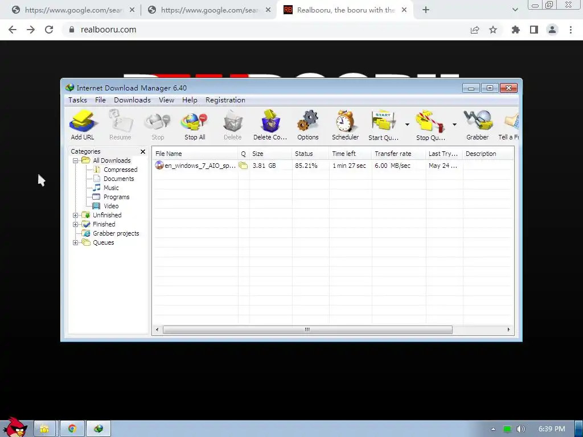This screenshot has height=437, width=583.
Task: Select the Programs category
Action: (116, 197)
